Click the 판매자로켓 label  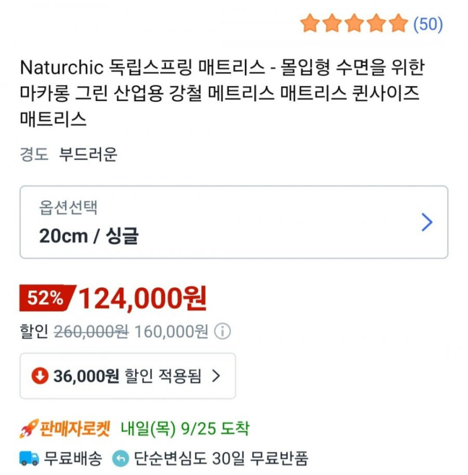(x=76, y=430)
